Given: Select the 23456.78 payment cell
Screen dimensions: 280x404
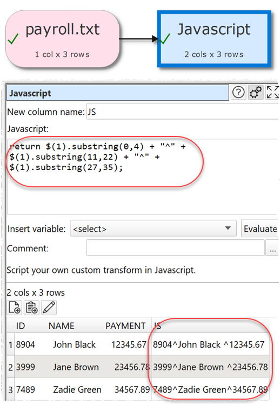Looking at the screenshot, I should [x=132, y=367].
